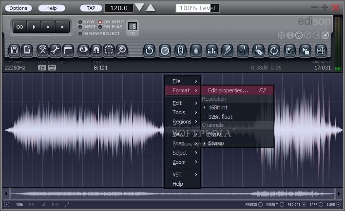Toggle the infinity loop button
345x211 pixels.
(x=19, y=27)
